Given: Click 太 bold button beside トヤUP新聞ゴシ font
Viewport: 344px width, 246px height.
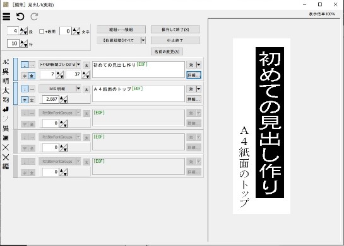Looking at the screenshot, I should point(86,65).
